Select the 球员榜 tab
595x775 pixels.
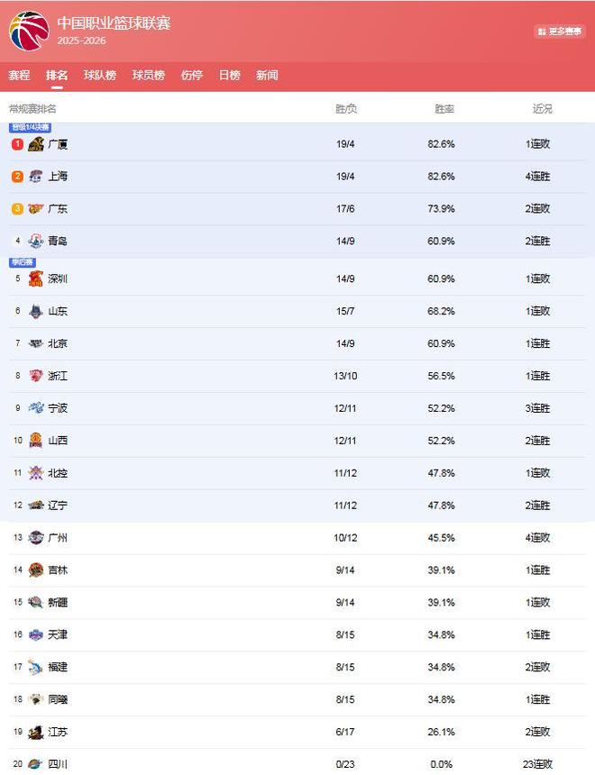click(x=149, y=76)
